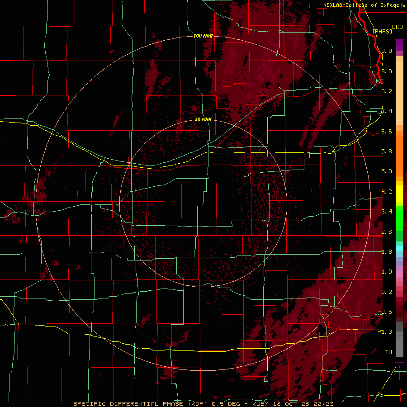
Task: Click the 1.8 legend value
Action: [x=387, y=252]
